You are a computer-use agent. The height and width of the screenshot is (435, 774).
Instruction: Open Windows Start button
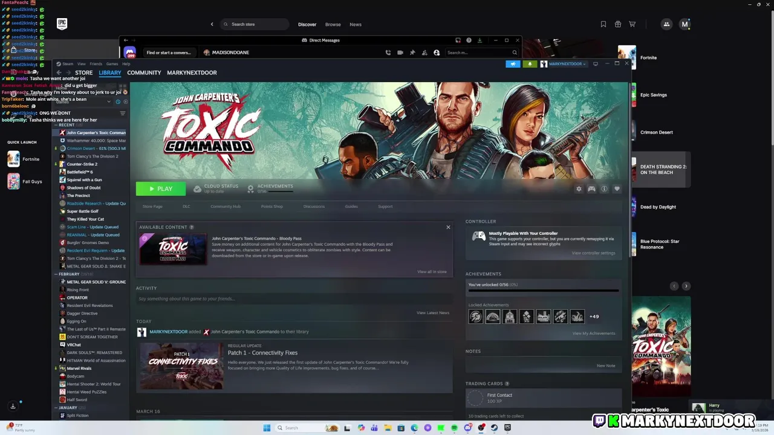[x=267, y=428]
